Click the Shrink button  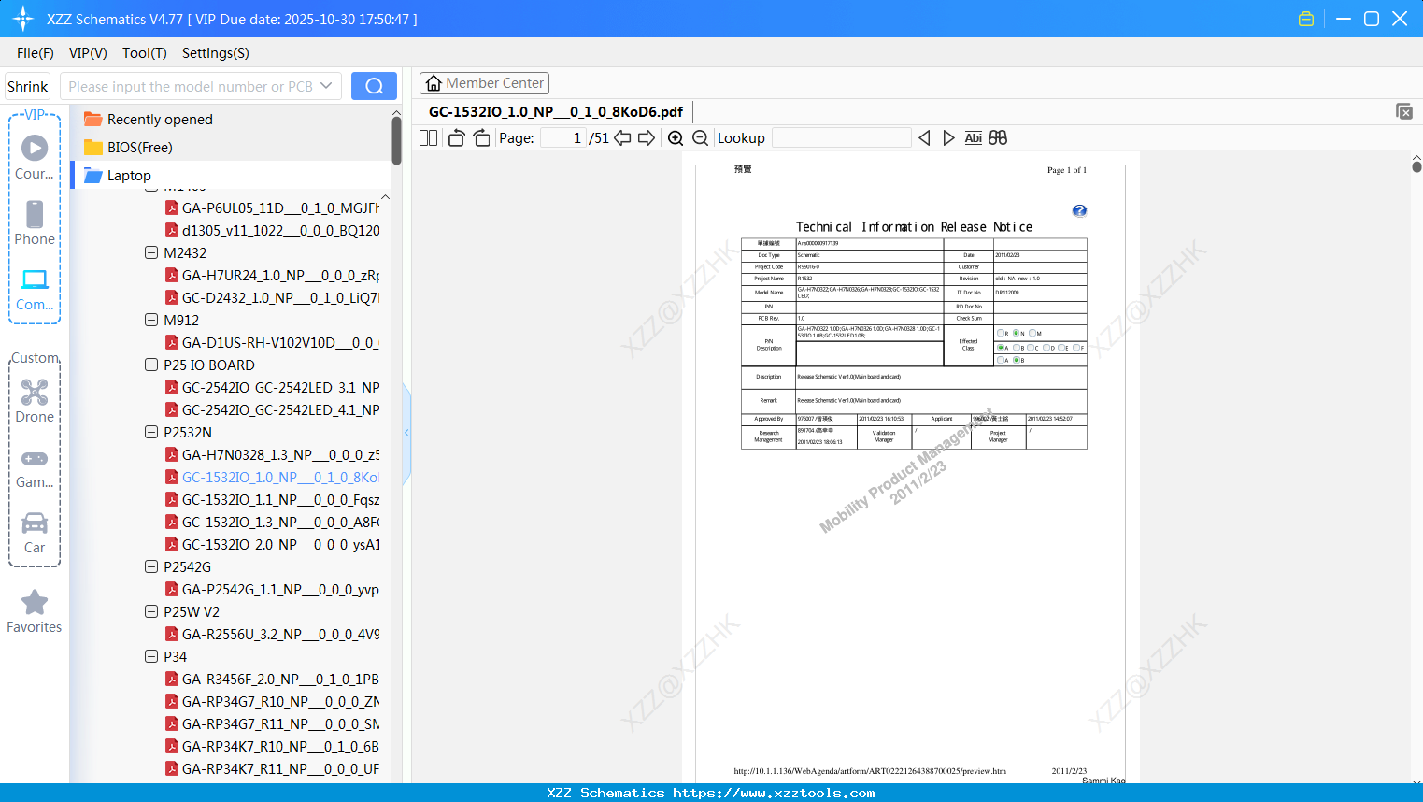(x=28, y=86)
